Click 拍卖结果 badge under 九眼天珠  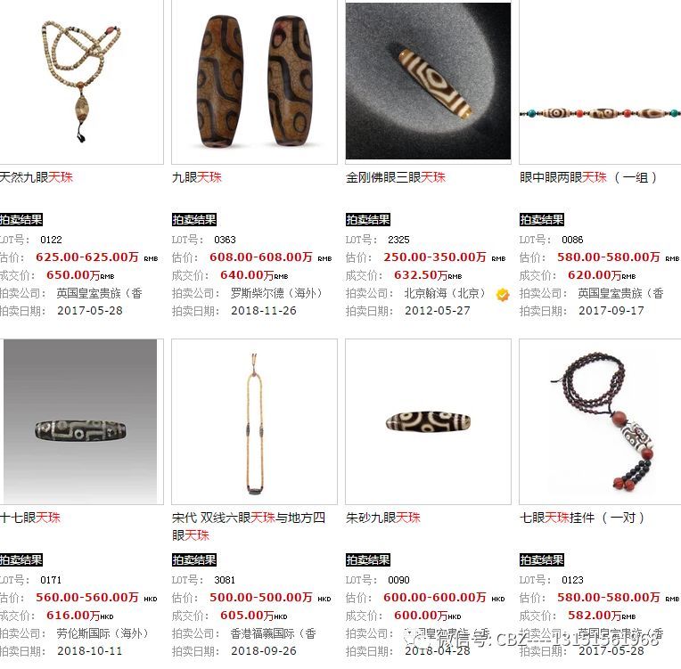194,220
